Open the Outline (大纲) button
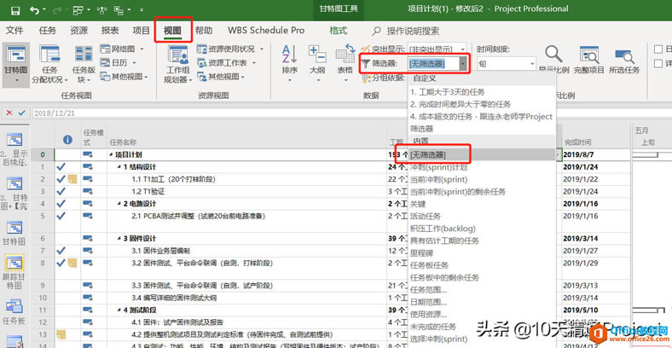The image size is (672, 348). (x=317, y=63)
